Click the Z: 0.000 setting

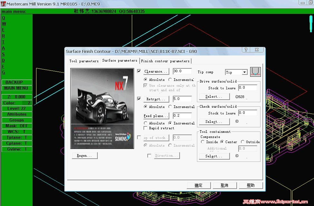coord(17,97)
